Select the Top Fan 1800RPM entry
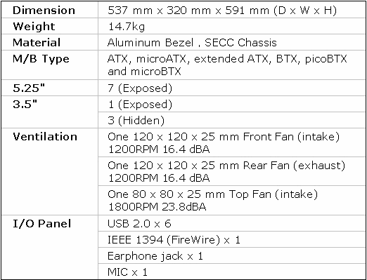The width and height of the screenshot is (367, 280). 212,201
